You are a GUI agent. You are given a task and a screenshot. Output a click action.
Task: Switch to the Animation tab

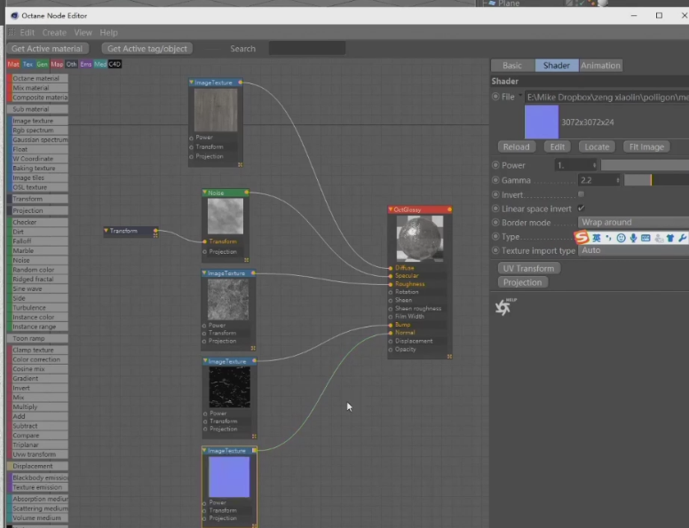click(600, 66)
